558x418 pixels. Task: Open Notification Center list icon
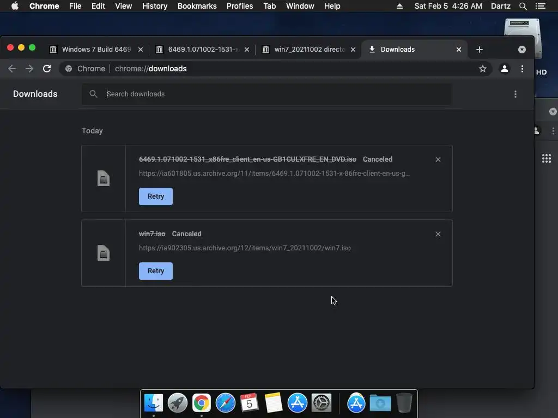click(541, 6)
